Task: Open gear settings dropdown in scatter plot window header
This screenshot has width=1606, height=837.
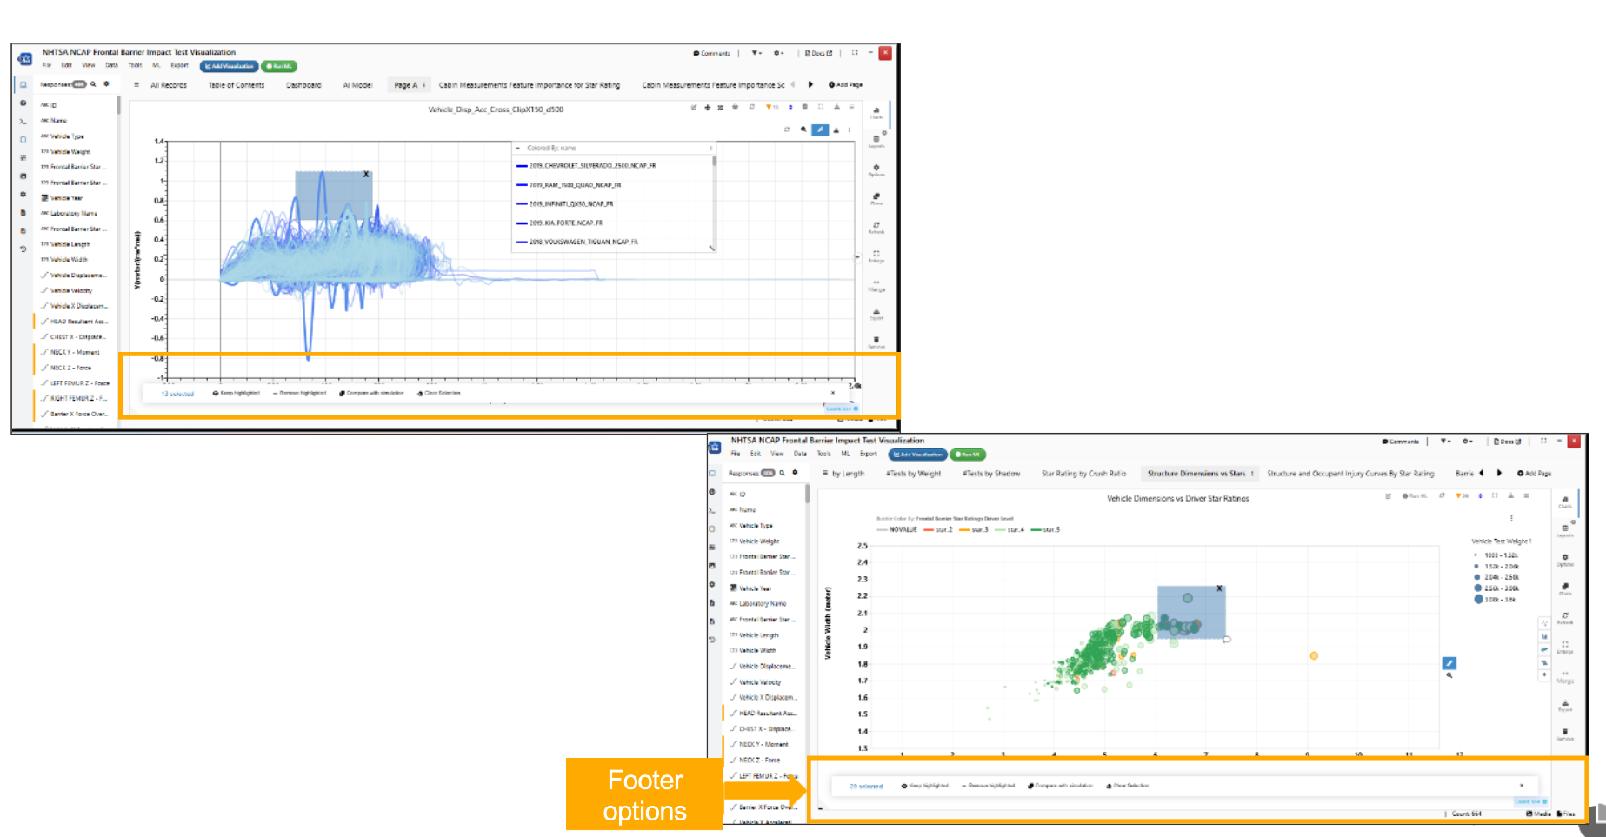Action: click(x=1467, y=442)
